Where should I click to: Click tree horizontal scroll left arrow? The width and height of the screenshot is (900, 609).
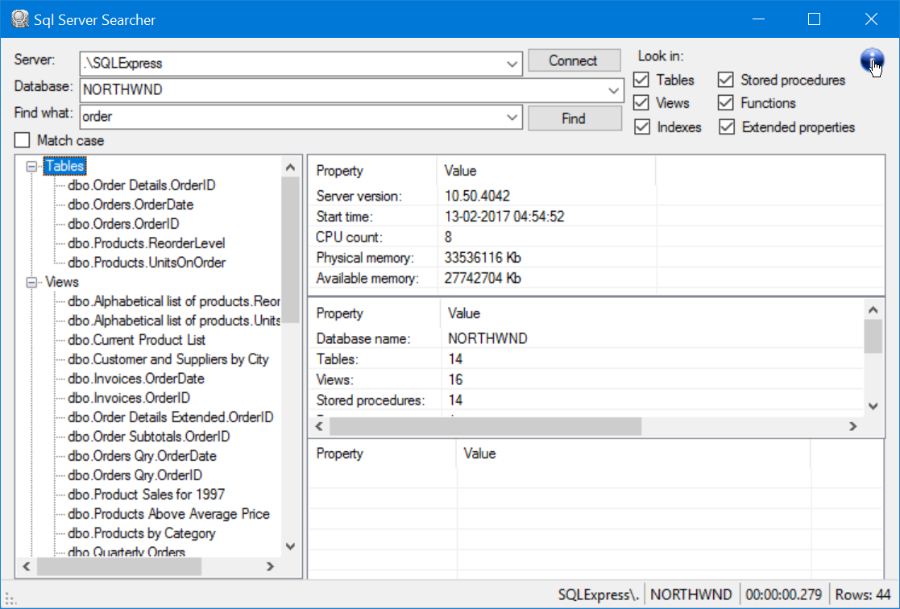point(27,566)
